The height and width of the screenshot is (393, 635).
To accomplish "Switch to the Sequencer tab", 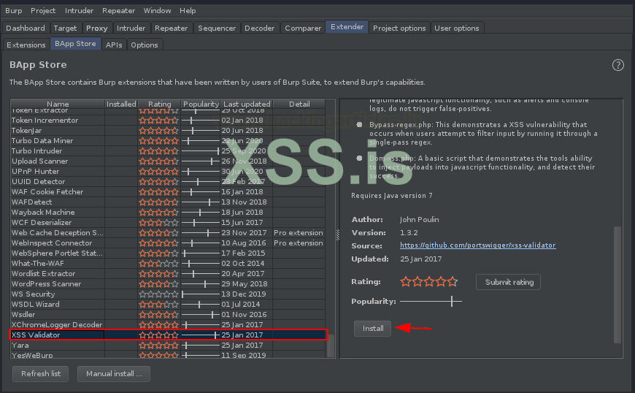I will (217, 28).
